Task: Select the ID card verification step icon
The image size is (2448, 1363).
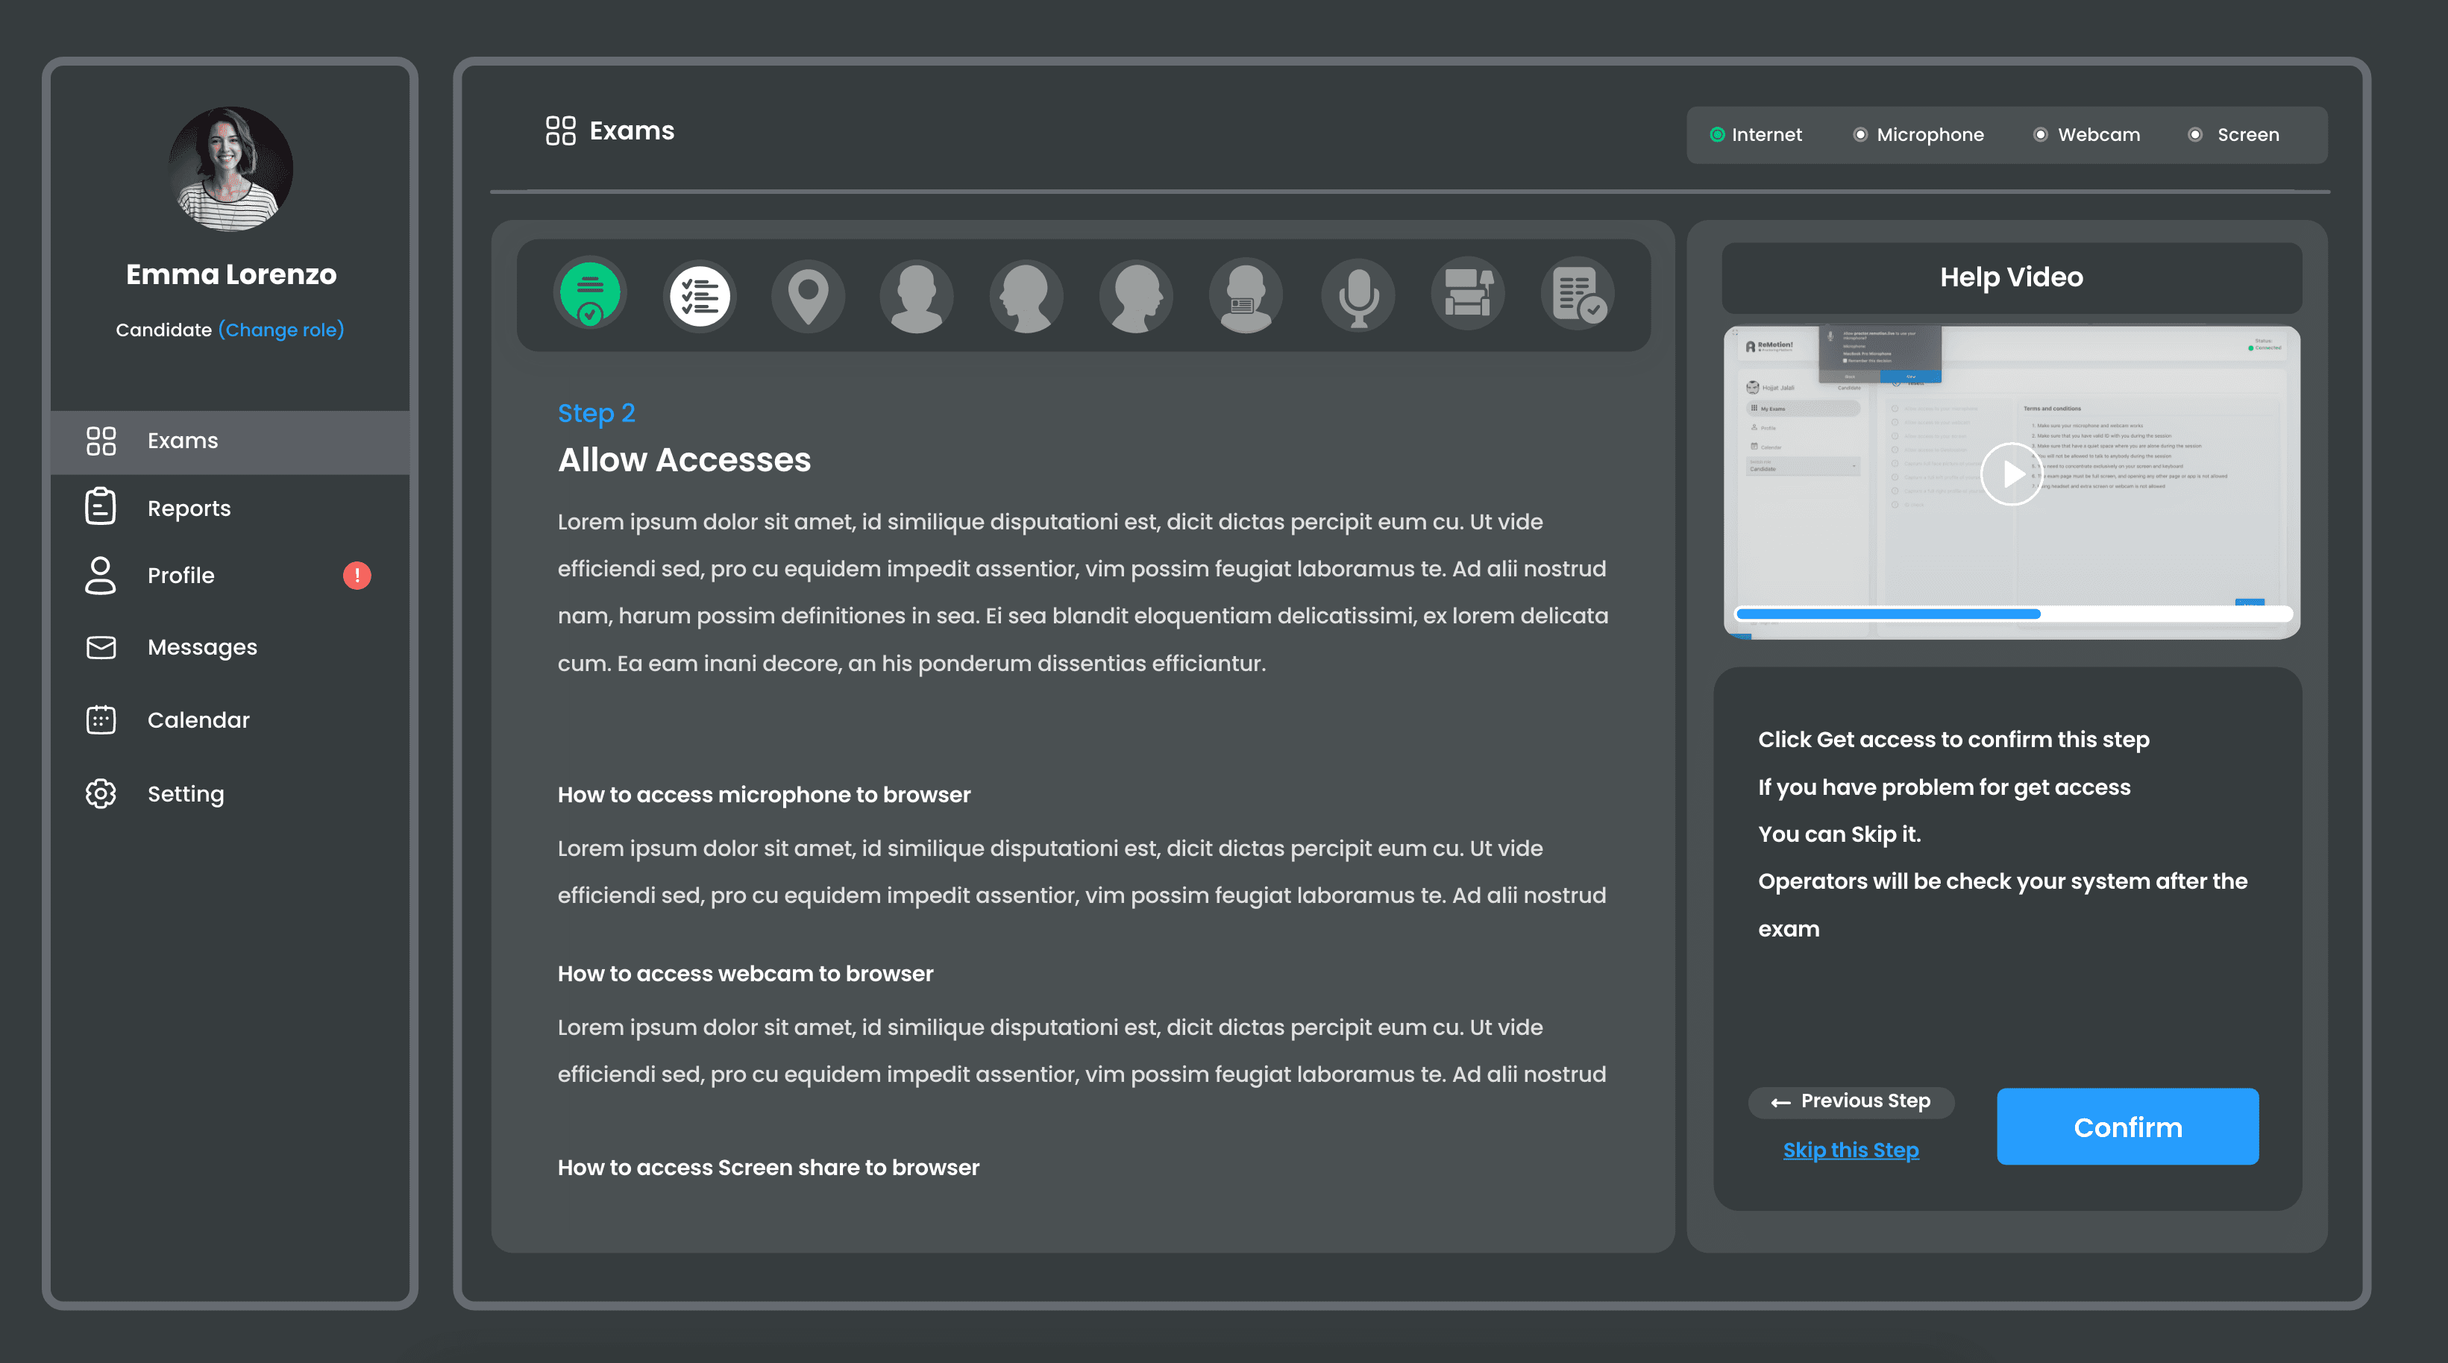Action: [1245, 295]
